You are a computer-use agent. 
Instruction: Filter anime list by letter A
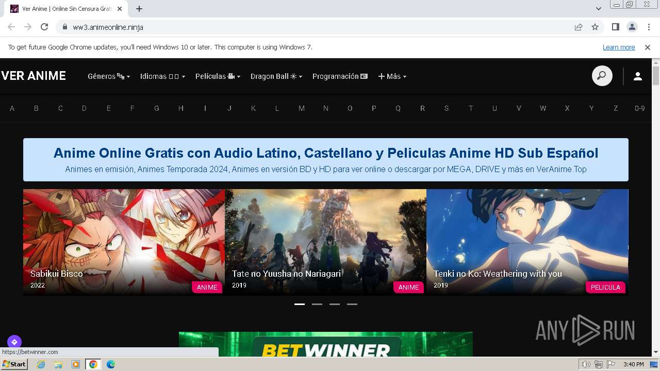(x=12, y=108)
